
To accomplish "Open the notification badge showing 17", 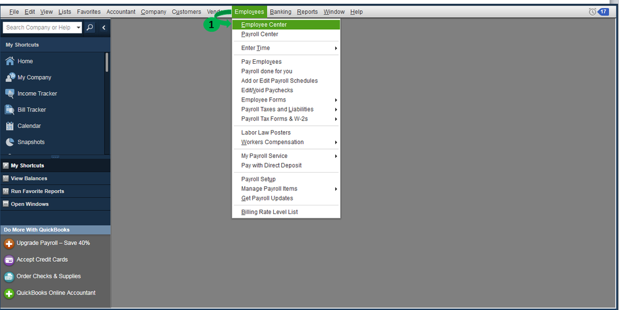I will (x=604, y=12).
